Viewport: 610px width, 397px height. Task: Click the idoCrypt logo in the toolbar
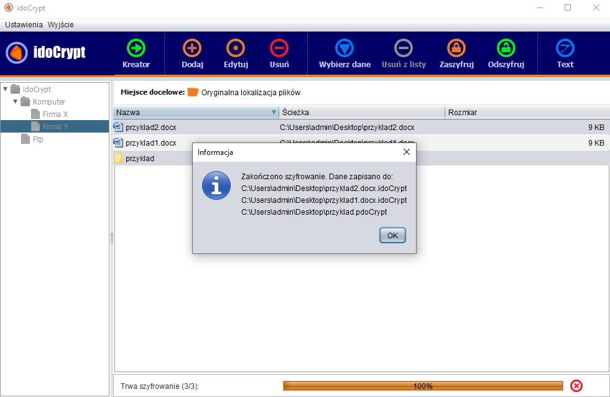coord(45,52)
